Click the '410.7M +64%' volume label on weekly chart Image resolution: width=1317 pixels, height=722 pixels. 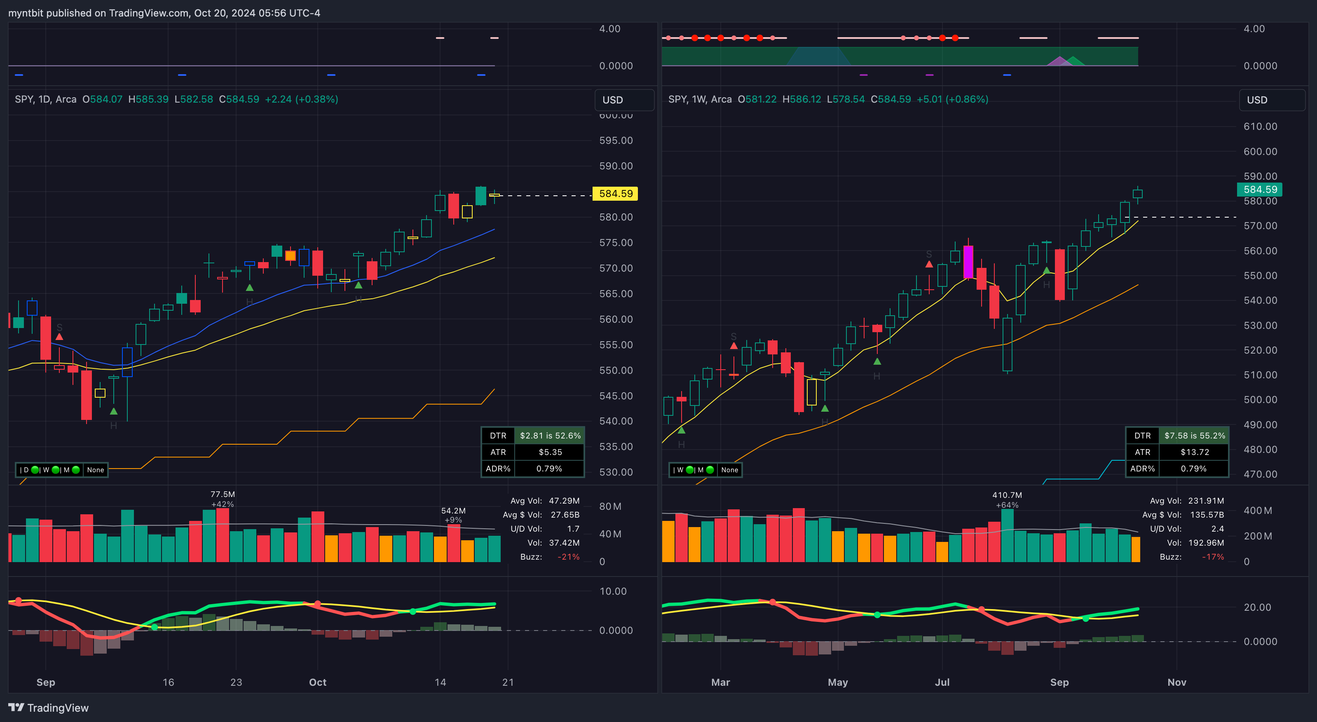(x=1007, y=500)
